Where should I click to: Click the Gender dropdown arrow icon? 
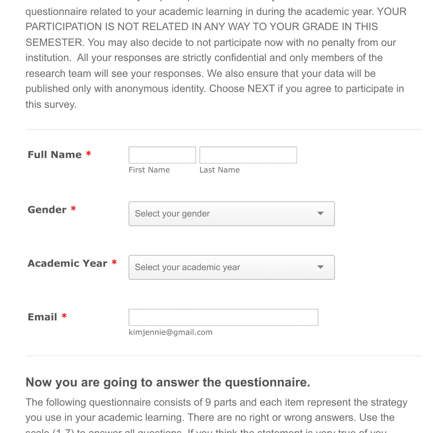click(x=320, y=213)
